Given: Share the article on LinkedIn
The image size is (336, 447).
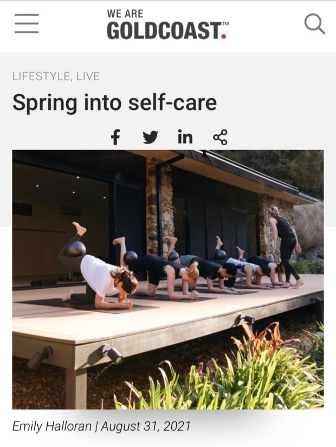Looking at the screenshot, I should [185, 137].
